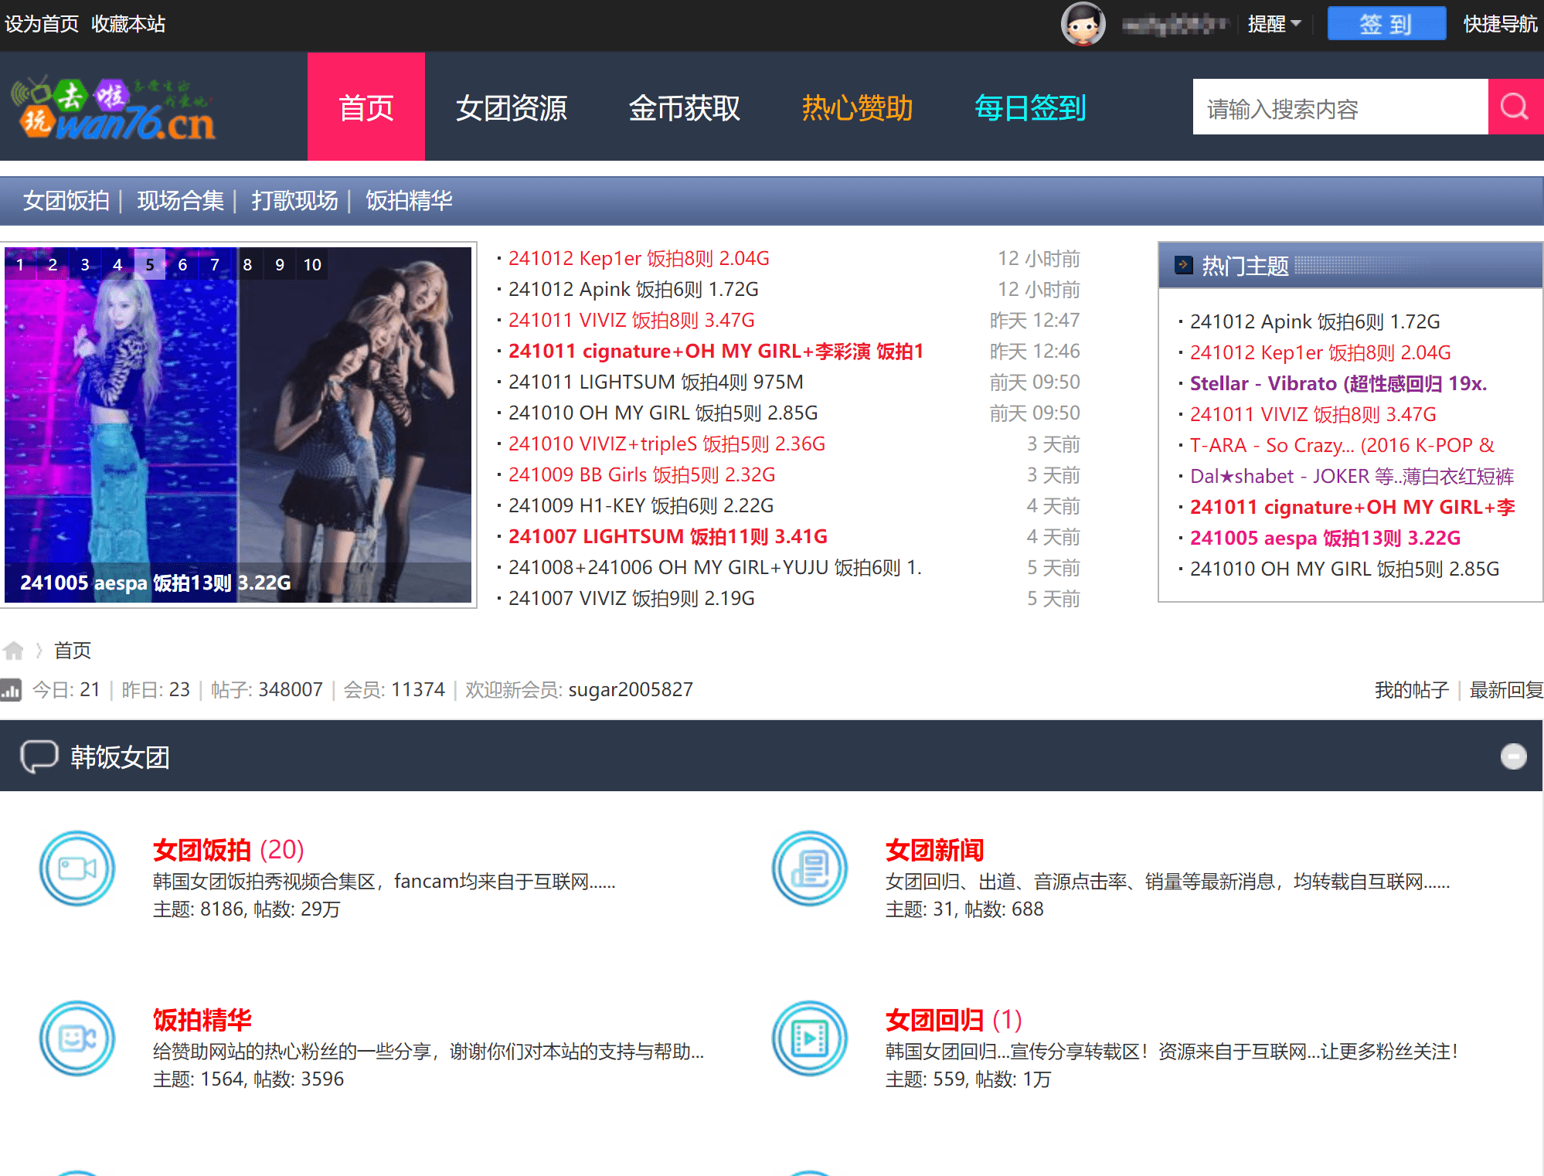Open 241010 VIVIZ+tripleS 饭拍5则 post
Viewport: 1544px width, 1176px height.
click(667, 444)
